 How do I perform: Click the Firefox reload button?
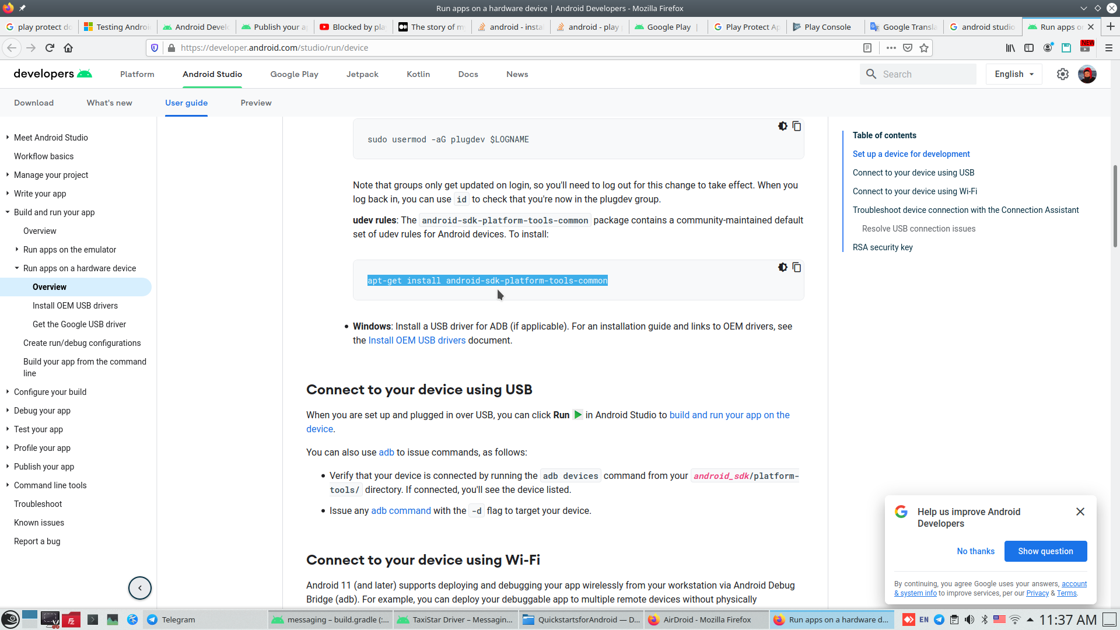50,48
